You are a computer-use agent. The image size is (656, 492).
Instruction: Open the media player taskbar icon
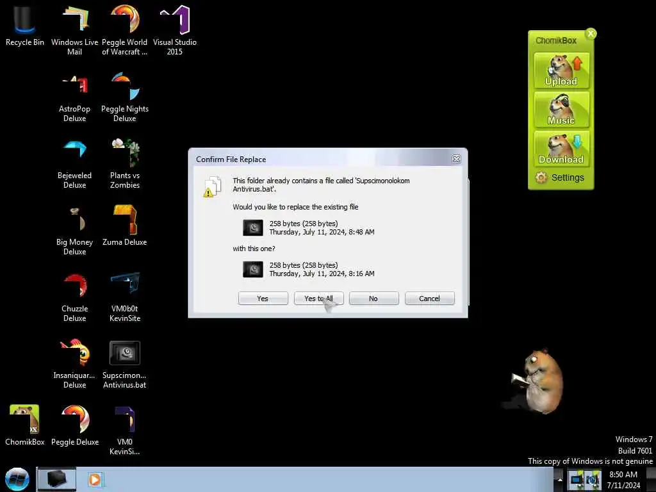[95, 479]
